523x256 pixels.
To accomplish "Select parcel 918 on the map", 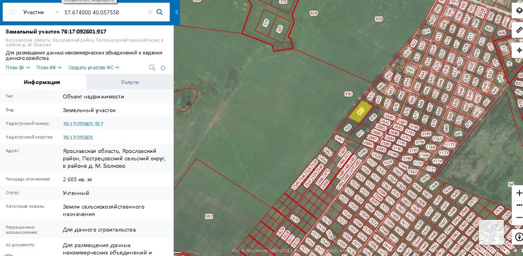I will 373,117.
